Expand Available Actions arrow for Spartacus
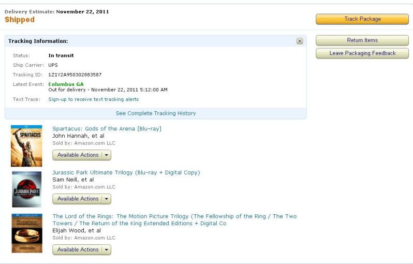This screenshot has height=264, width=413. pos(107,155)
